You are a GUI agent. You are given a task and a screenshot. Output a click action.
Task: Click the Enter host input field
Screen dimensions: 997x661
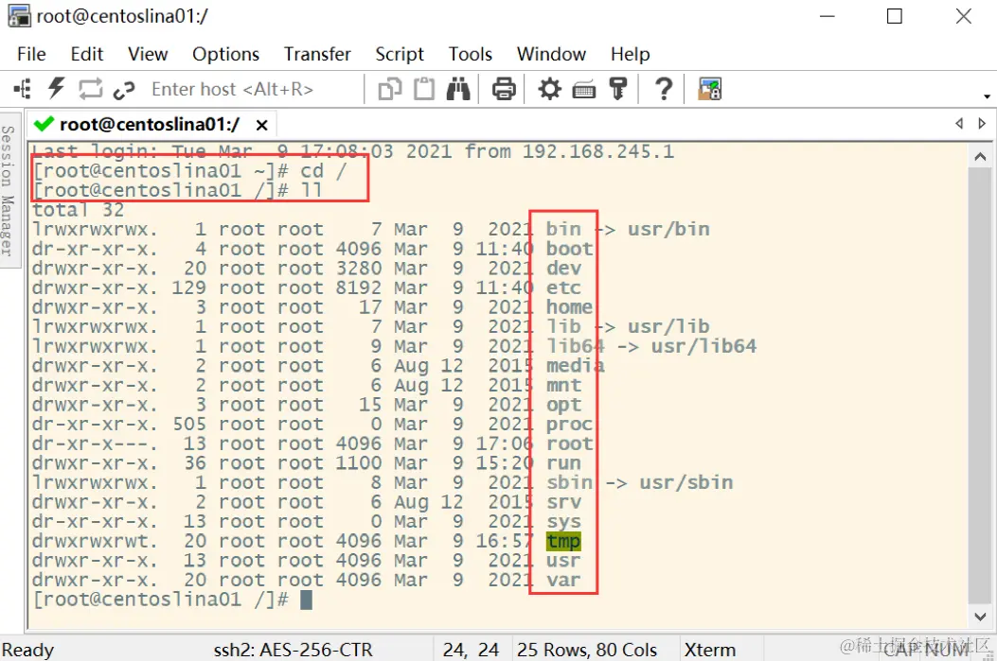click(255, 89)
